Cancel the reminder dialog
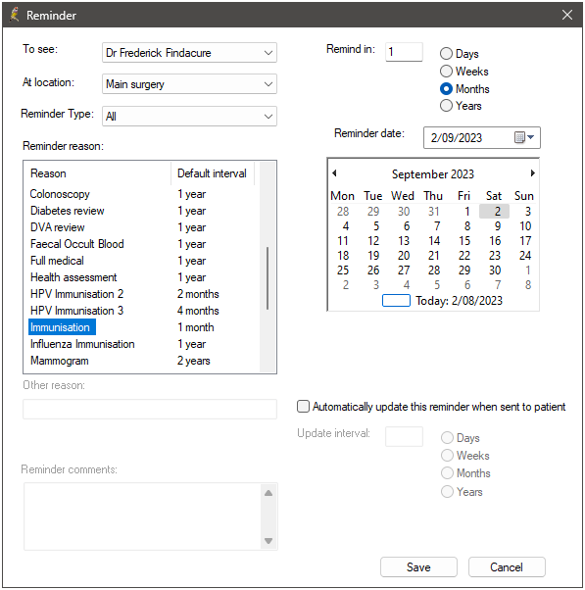The image size is (585, 590). (507, 567)
